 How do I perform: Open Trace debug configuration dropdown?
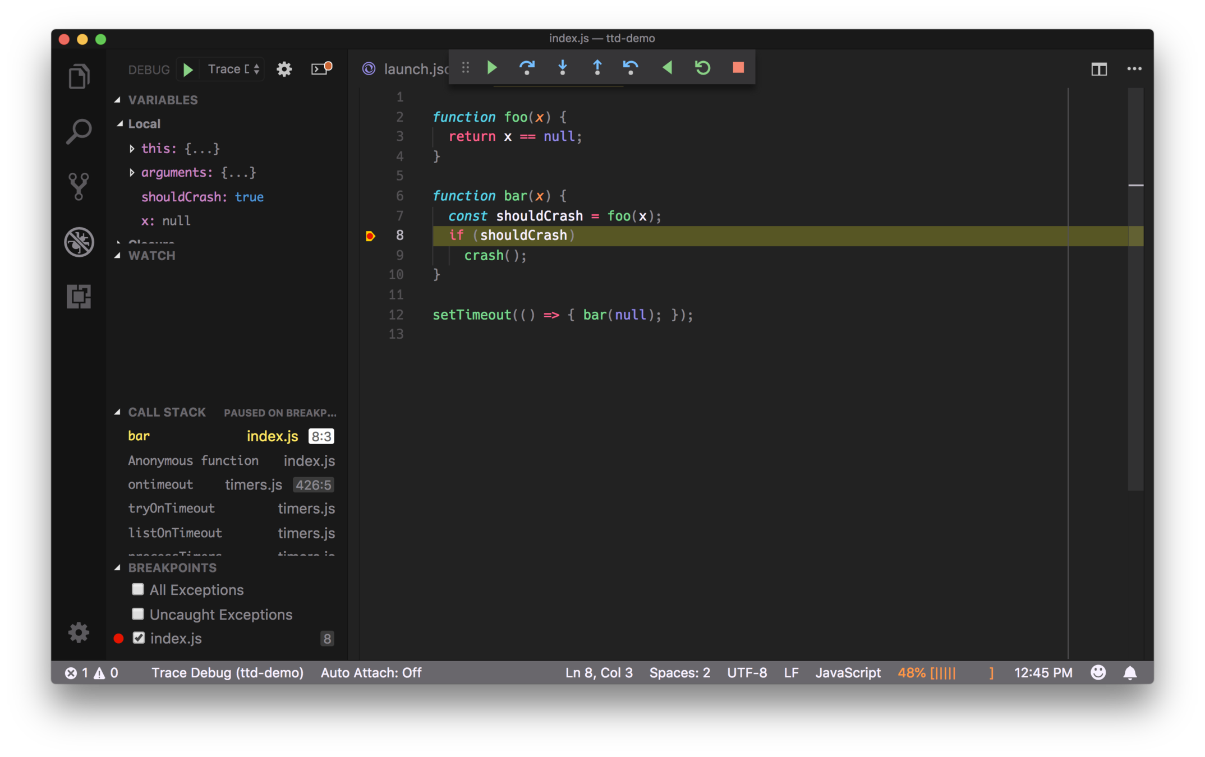[233, 69]
